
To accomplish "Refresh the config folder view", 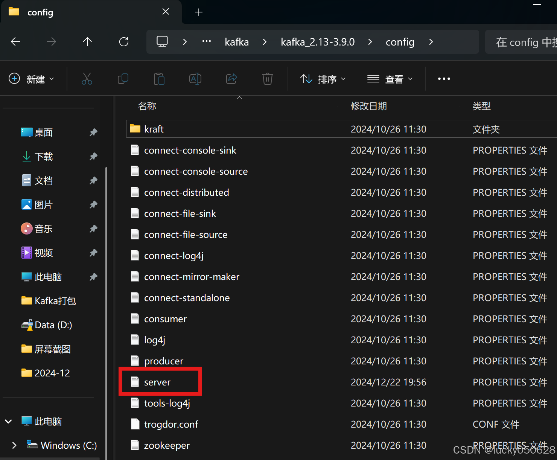I will 124,42.
